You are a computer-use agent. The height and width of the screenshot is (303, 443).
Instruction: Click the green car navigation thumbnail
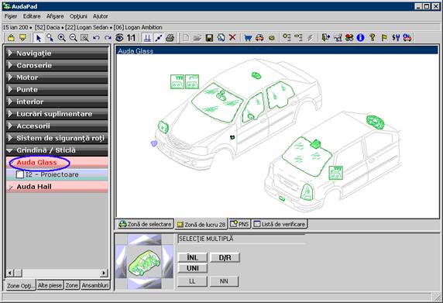click(144, 262)
